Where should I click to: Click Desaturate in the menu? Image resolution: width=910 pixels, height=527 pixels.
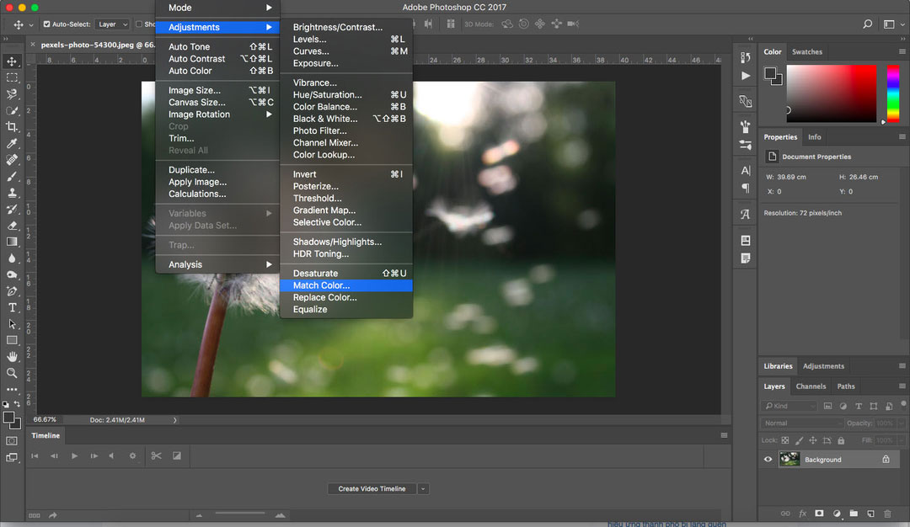(318, 272)
